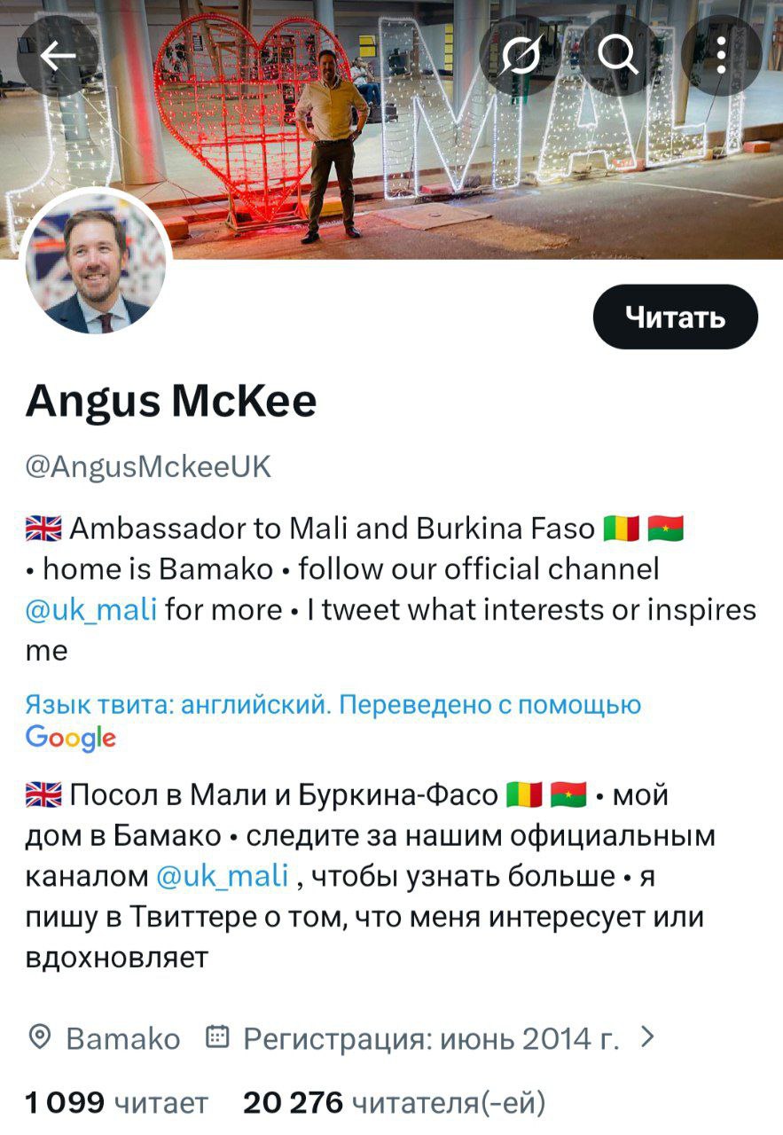
Task: Select the Angus McKee display name
Action: 171,402
